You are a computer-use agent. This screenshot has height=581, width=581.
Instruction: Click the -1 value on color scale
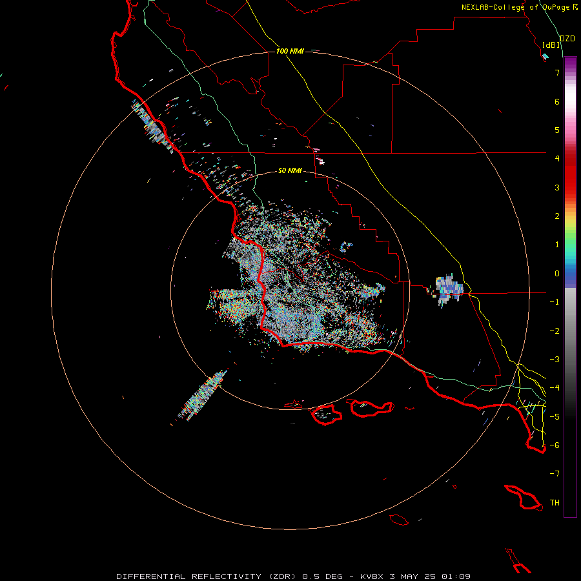[555, 302]
